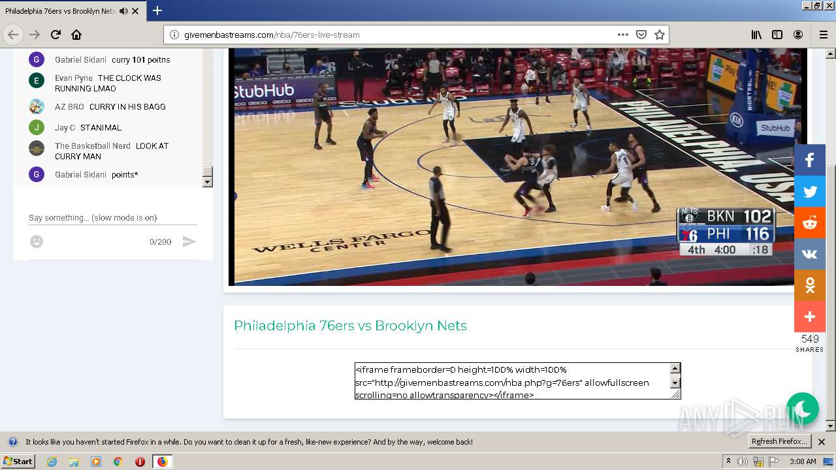The height and width of the screenshot is (470, 836).
Task: Share on Odnoklassniki
Action: point(810,285)
